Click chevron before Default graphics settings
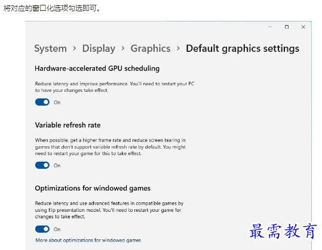 pos(178,48)
